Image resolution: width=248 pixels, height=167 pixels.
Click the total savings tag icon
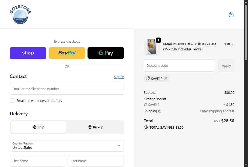pos(146,127)
